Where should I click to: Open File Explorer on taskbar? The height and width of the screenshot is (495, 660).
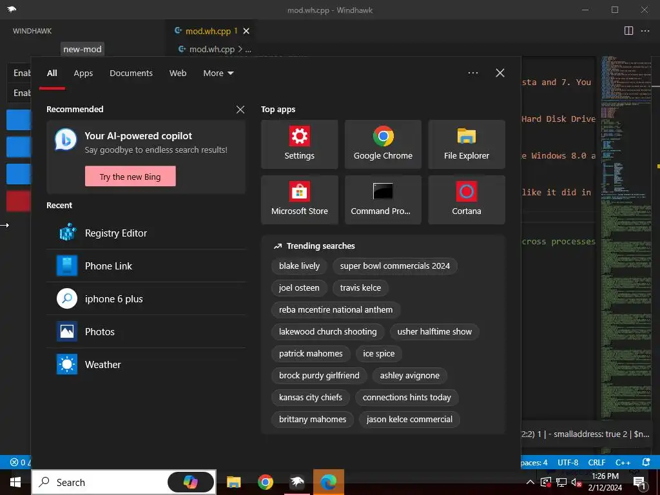pos(233,482)
